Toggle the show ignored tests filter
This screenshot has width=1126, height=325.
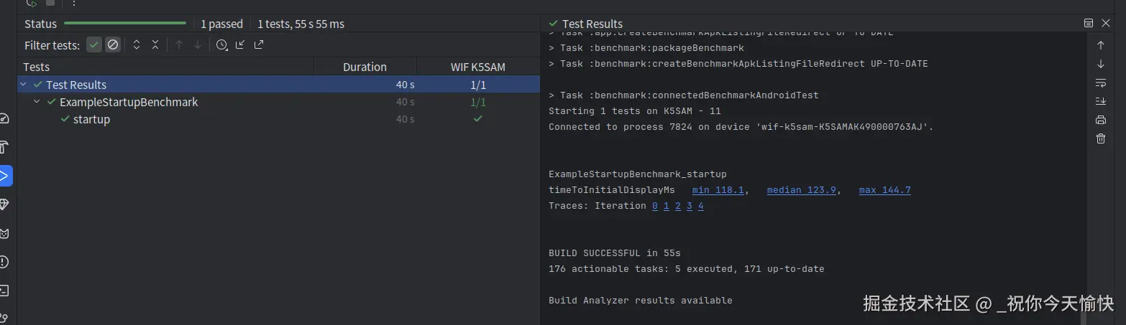pos(113,45)
